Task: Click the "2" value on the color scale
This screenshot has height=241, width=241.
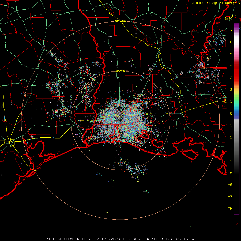Action: (231, 90)
